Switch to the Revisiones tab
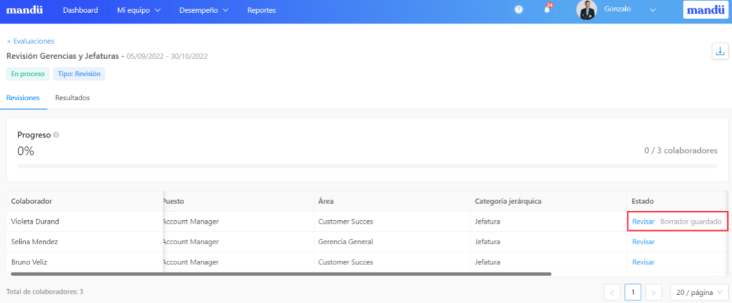Screen dimensions: 732x303 pos(23,98)
